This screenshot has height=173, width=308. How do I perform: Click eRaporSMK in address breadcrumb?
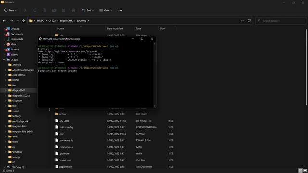point(66,21)
